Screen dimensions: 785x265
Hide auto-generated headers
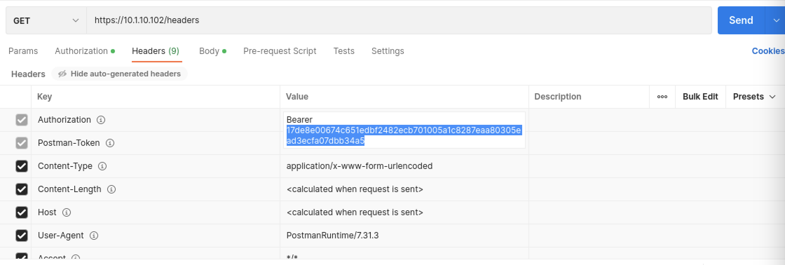120,74
